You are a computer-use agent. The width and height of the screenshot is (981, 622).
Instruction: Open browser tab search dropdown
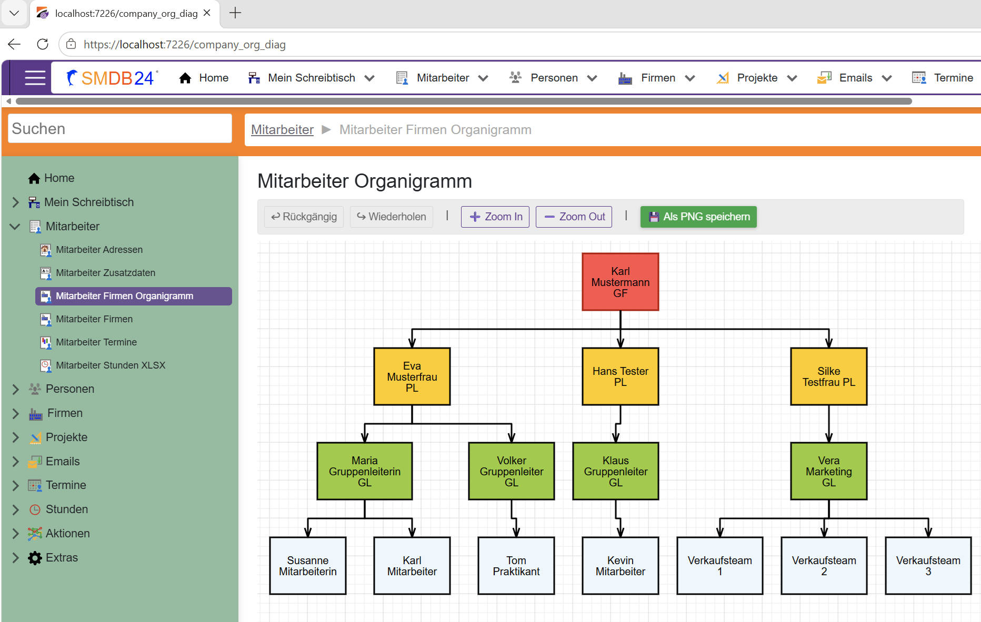[14, 13]
